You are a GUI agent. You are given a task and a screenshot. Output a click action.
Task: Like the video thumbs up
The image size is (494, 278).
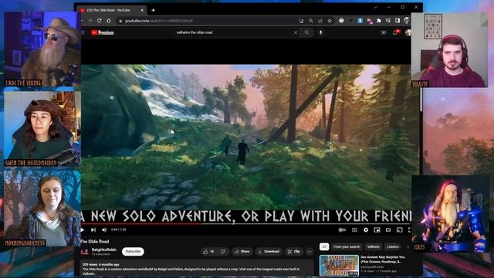click(x=208, y=252)
